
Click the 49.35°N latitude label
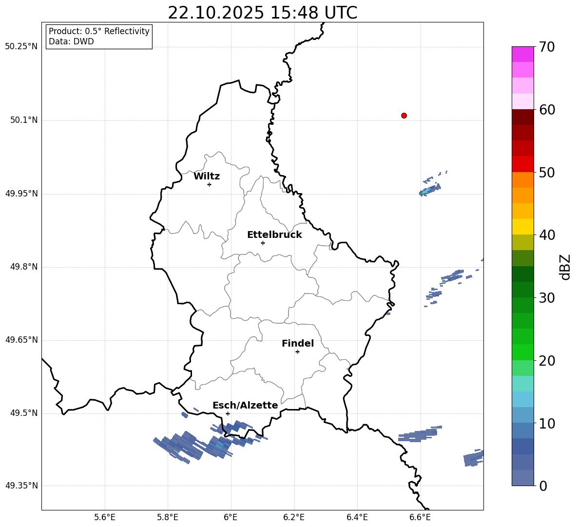pos(21,486)
